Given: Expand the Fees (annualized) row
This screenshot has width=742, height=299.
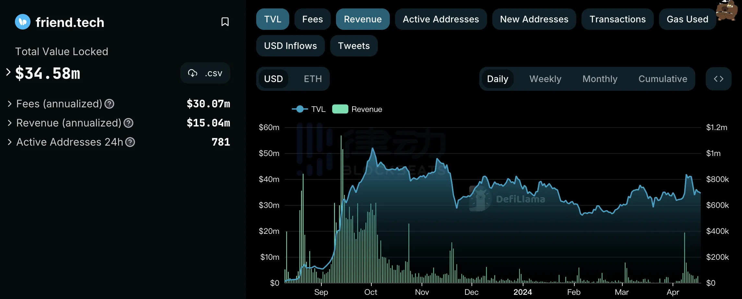Looking at the screenshot, I should 10,104.
